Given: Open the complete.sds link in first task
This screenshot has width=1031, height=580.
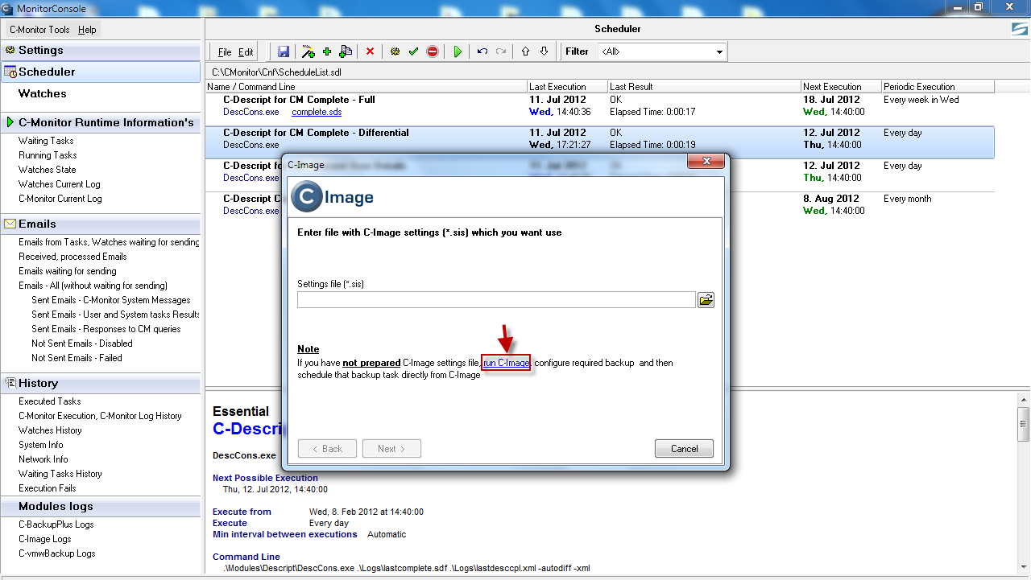Looking at the screenshot, I should [x=317, y=112].
